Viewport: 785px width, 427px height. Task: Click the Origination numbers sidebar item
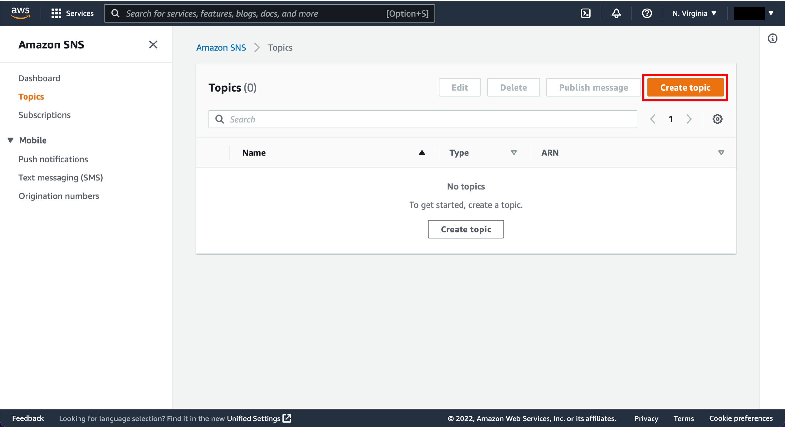click(59, 196)
